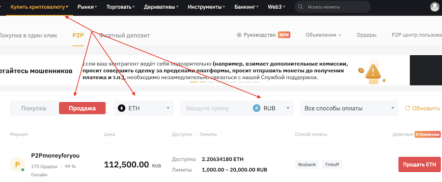Click the RUB currency logo icon

tap(256, 108)
